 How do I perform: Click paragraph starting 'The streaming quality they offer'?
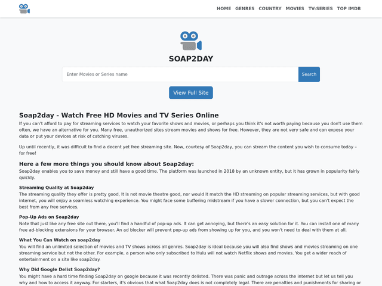click(x=189, y=201)
